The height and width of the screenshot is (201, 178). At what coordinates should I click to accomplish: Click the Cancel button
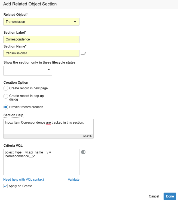tap(154, 196)
